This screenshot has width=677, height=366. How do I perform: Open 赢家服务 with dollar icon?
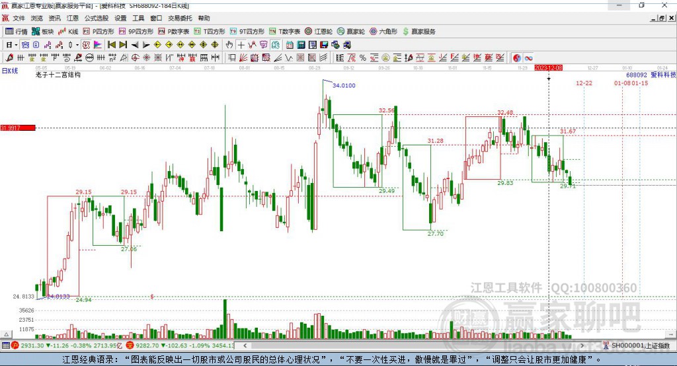(419, 32)
